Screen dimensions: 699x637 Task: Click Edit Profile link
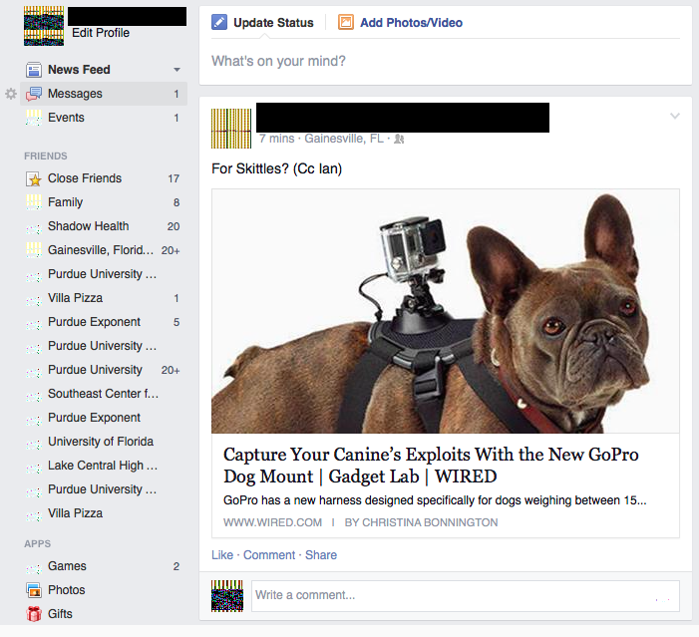pyautogui.click(x=101, y=33)
